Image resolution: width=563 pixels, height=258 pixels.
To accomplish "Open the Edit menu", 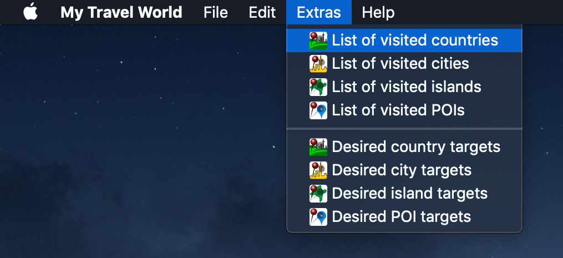I will click(x=262, y=12).
